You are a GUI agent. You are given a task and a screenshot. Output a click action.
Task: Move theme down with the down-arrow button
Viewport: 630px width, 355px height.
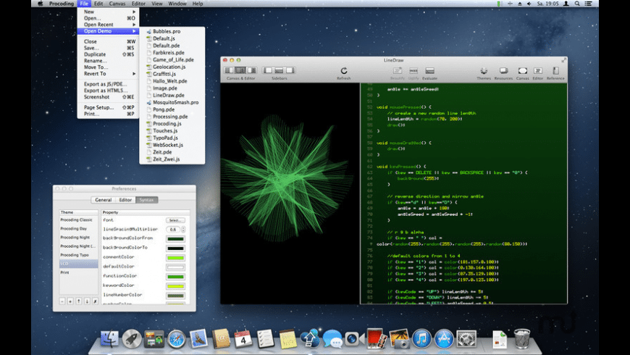point(87,301)
